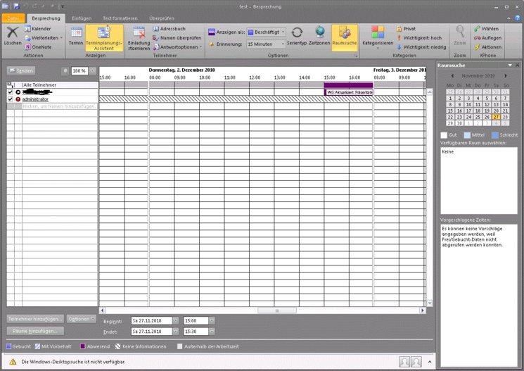
Task: Open Raumsuche pane options arrow
Action: coord(510,65)
